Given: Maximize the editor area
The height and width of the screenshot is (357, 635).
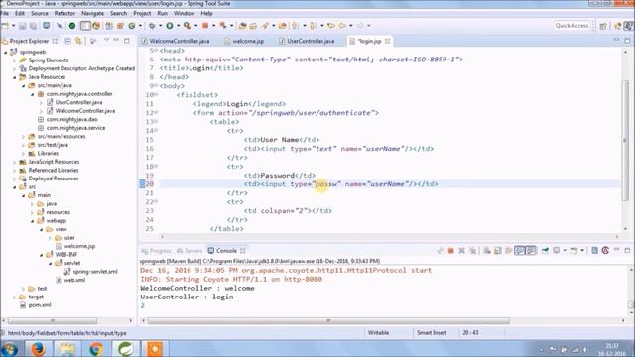Looking at the screenshot, I should (x=627, y=41).
